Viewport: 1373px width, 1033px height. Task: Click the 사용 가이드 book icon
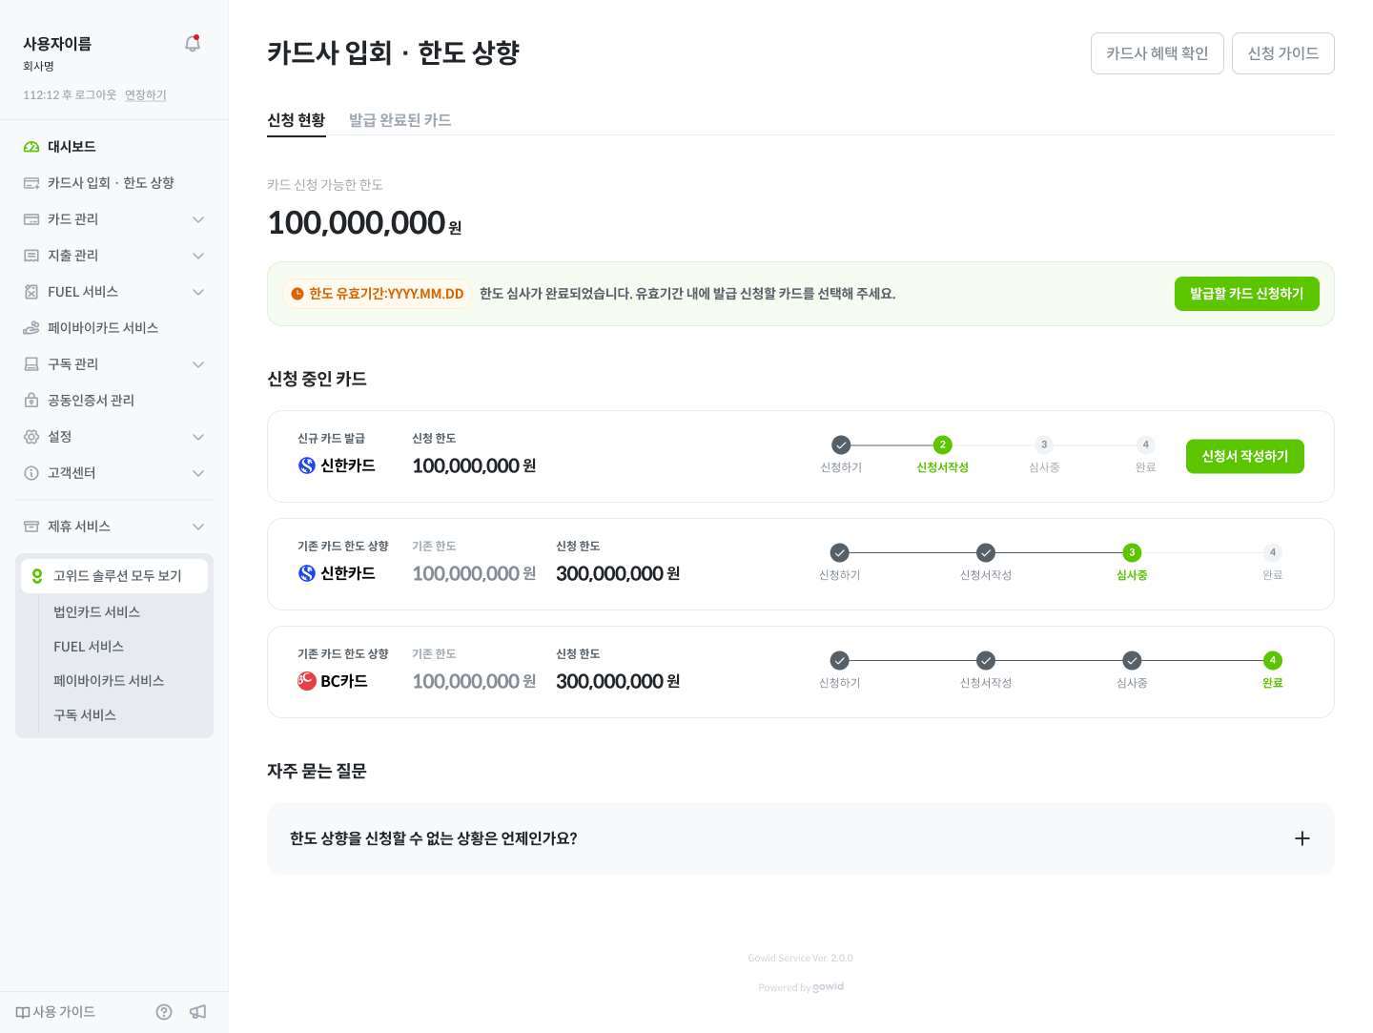(23, 1012)
